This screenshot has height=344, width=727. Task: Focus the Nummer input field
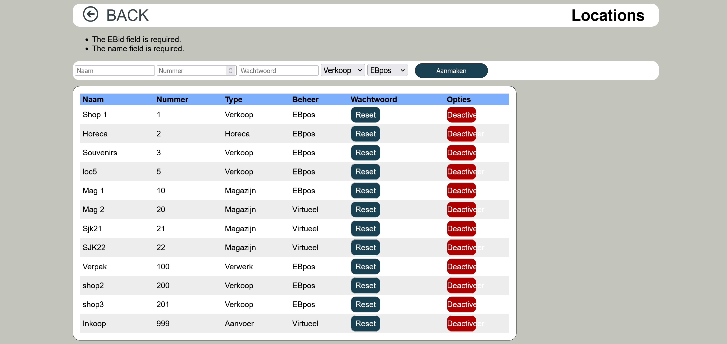click(196, 71)
